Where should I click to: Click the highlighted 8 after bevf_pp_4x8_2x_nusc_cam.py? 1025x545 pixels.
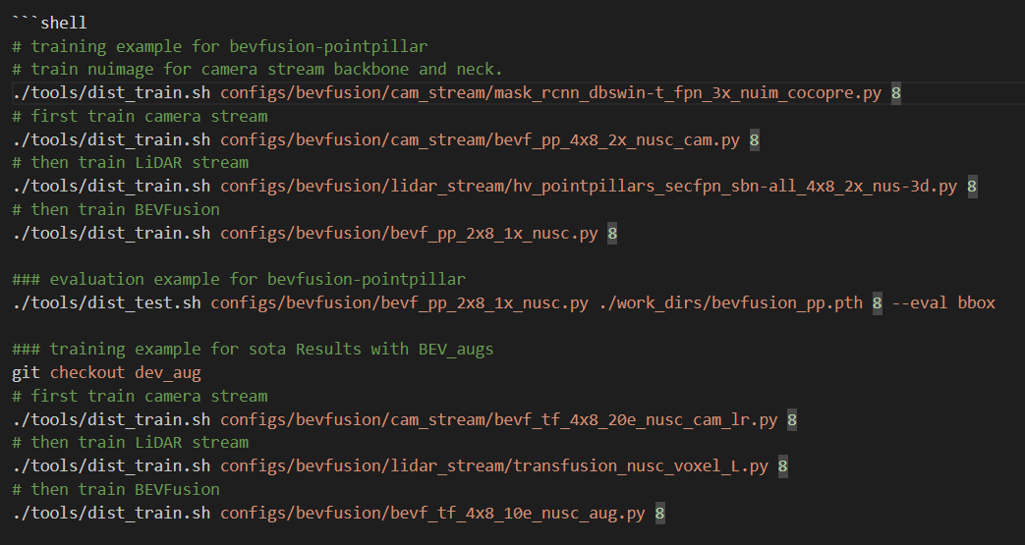755,139
